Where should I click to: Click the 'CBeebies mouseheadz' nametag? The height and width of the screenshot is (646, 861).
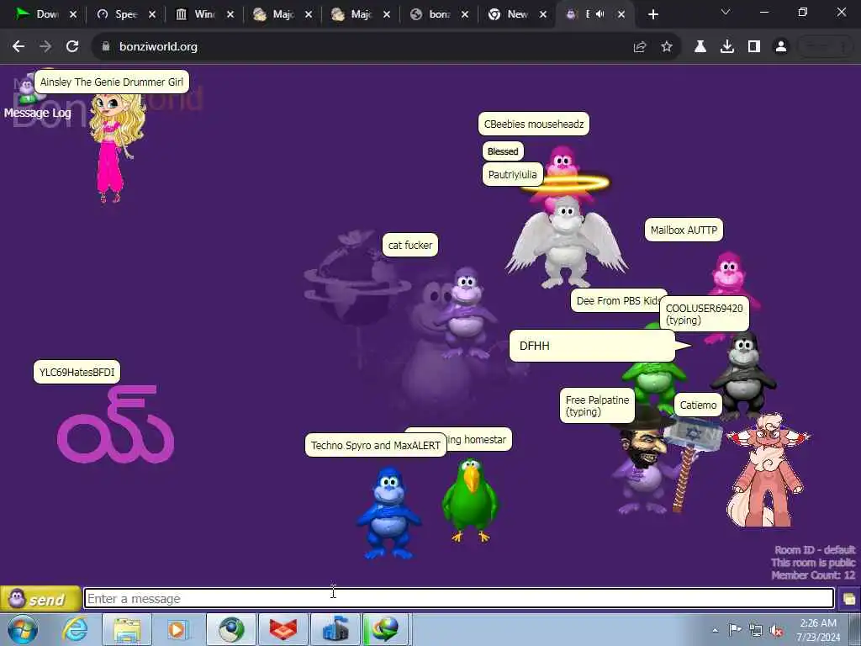534,124
